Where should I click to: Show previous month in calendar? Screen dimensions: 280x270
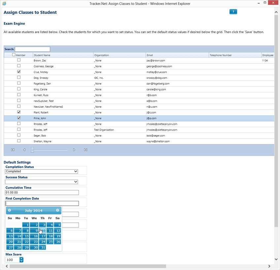coord(10,210)
